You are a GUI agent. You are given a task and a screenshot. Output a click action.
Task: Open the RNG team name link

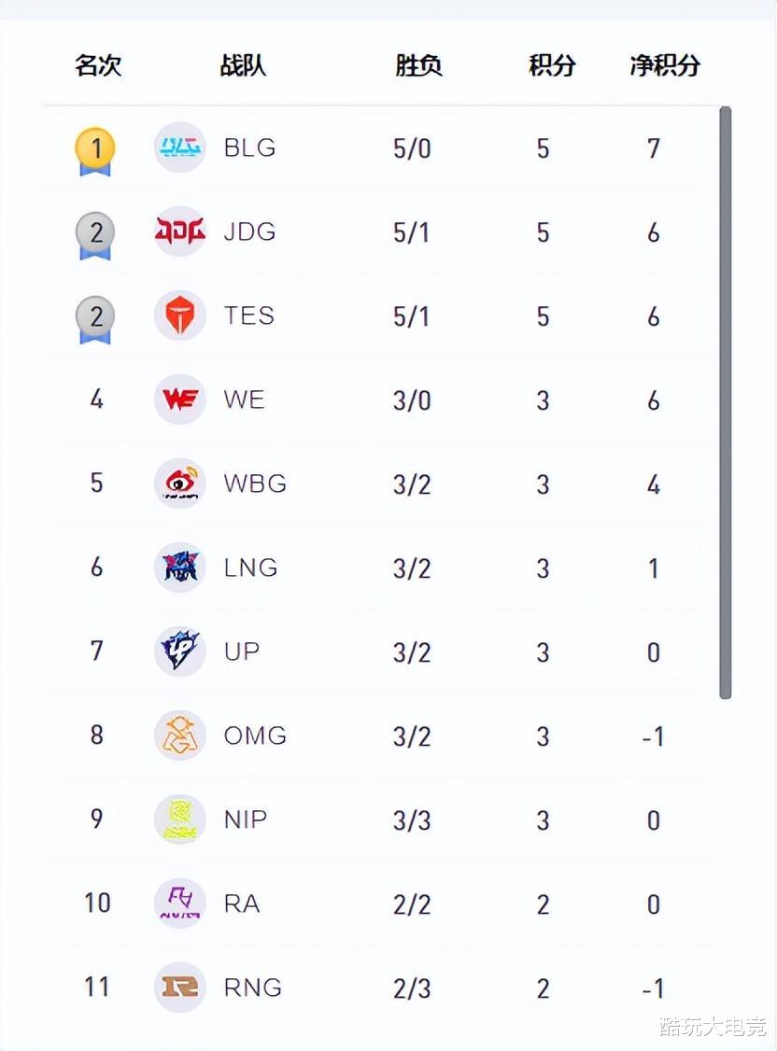pyautogui.click(x=253, y=988)
